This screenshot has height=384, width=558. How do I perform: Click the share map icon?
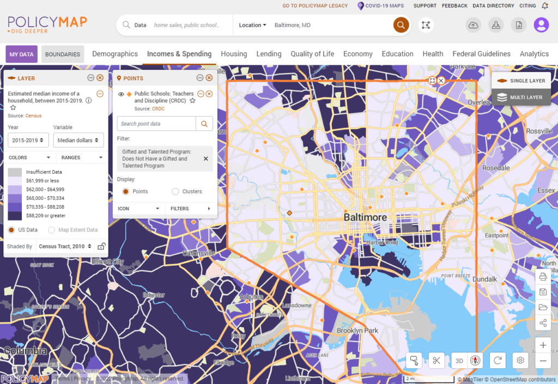click(x=543, y=323)
